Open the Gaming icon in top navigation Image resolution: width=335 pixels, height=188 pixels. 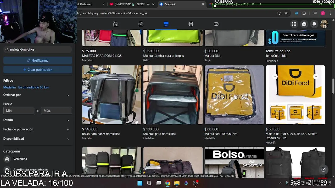click(216, 24)
